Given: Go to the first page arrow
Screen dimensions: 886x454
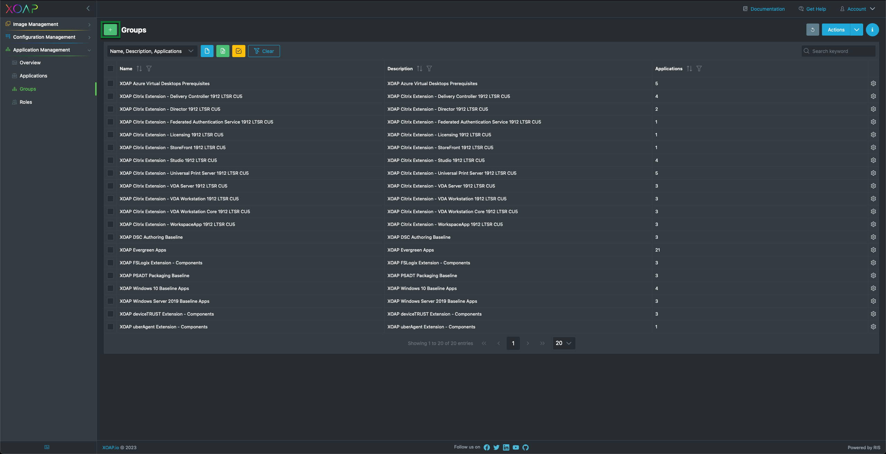Looking at the screenshot, I should 484,343.
